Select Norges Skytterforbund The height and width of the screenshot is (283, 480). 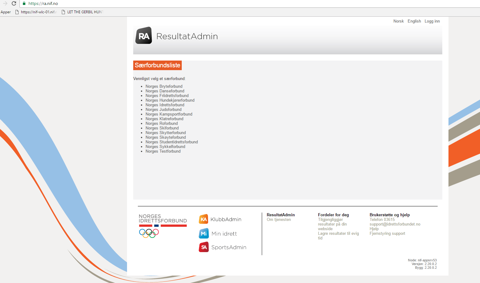pos(166,133)
